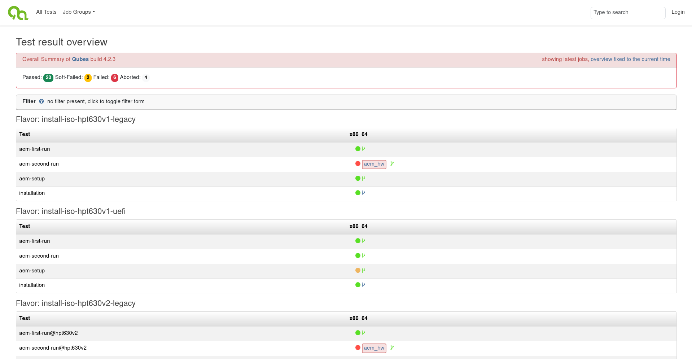Screen dimensions: 692x359
Task: Click the Test result overview heading
Action: [x=62, y=42]
